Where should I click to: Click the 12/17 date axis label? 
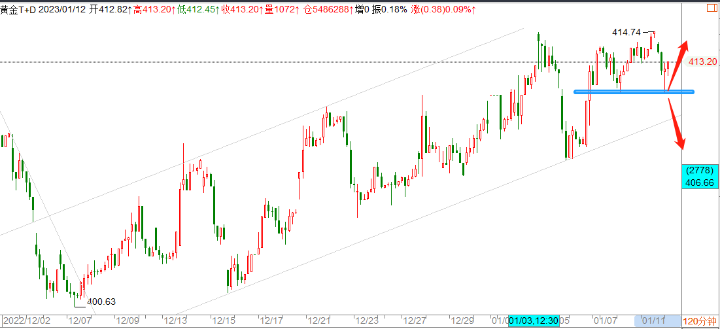tap(271, 320)
